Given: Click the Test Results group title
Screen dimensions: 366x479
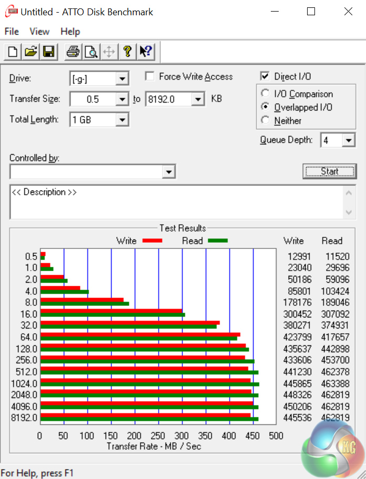Looking at the screenshot, I should [182, 228].
